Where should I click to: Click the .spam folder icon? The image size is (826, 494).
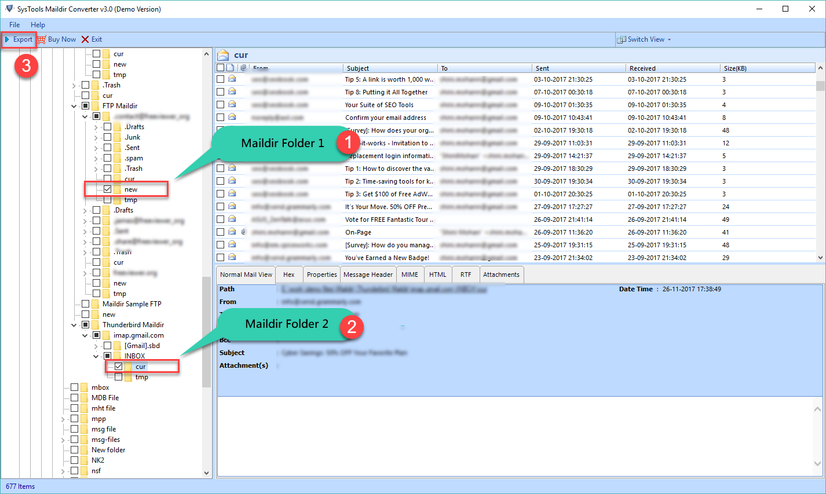tap(118, 158)
